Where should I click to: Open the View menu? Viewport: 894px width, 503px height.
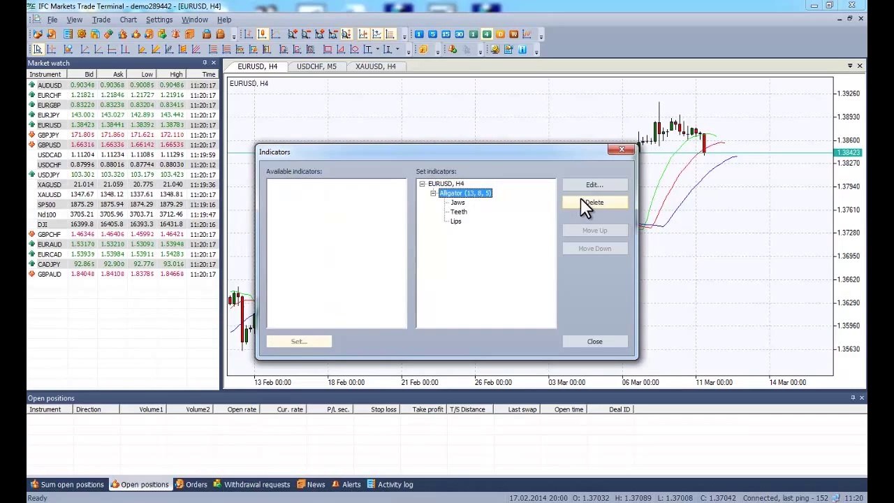pos(74,20)
